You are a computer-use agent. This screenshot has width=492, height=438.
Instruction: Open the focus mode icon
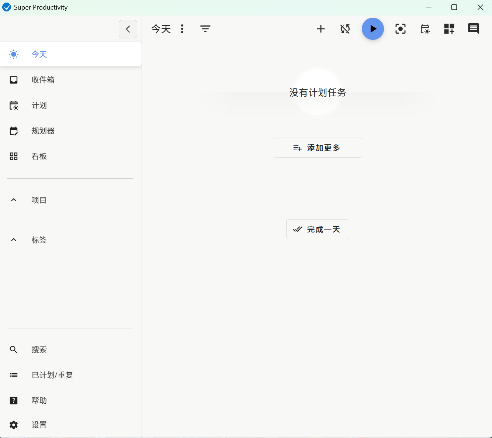tap(401, 29)
